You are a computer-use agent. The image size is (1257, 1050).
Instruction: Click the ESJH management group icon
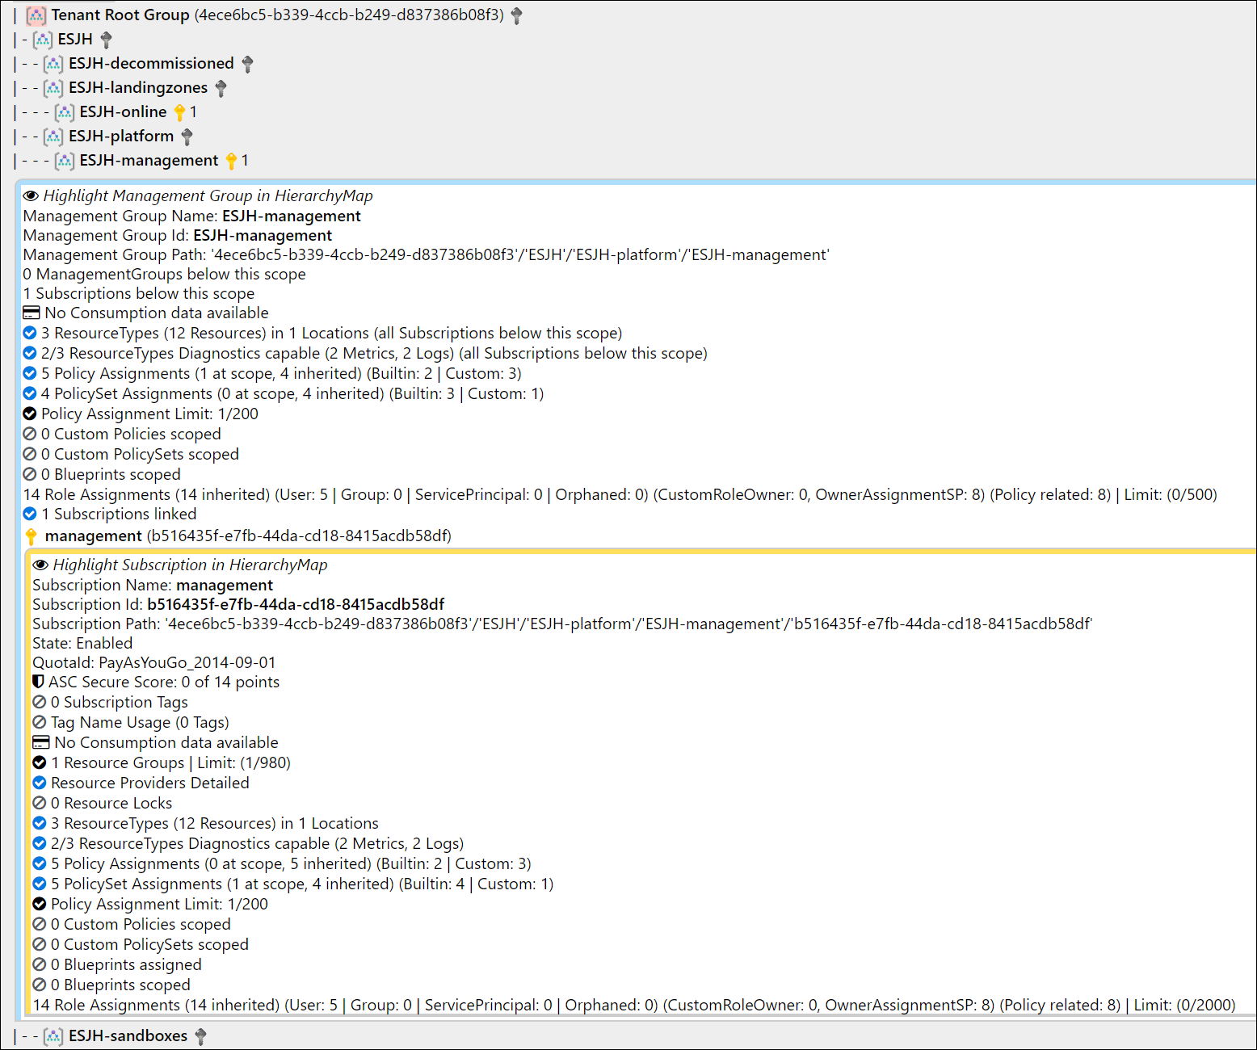pos(43,40)
